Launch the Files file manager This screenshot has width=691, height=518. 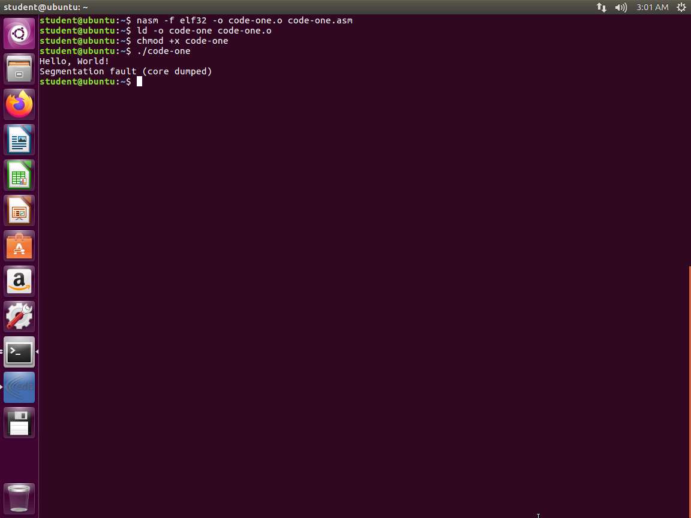[x=19, y=69]
